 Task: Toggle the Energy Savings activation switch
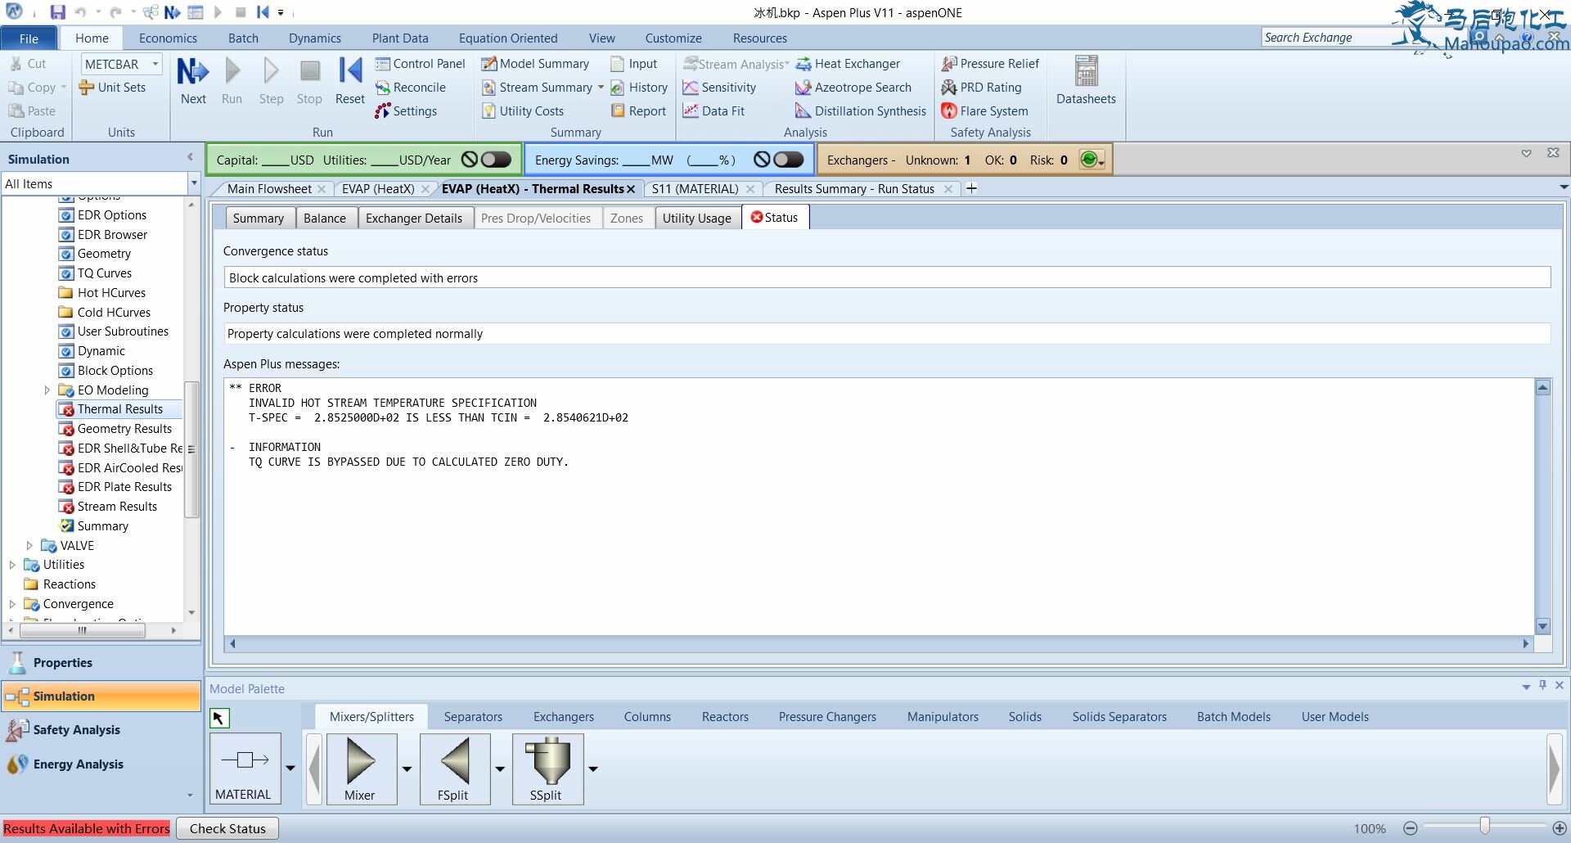click(788, 160)
